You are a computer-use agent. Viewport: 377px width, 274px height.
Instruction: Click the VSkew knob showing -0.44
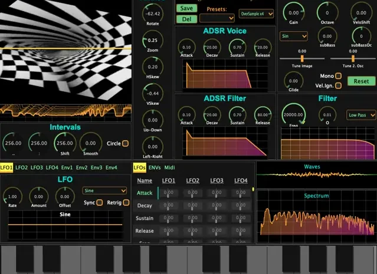(x=153, y=94)
